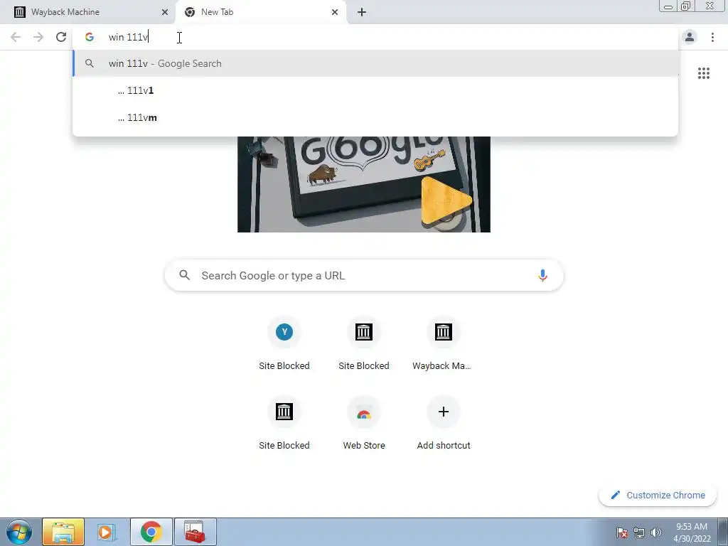Open the Site Blocked tile left of Web Store

(284, 424)
